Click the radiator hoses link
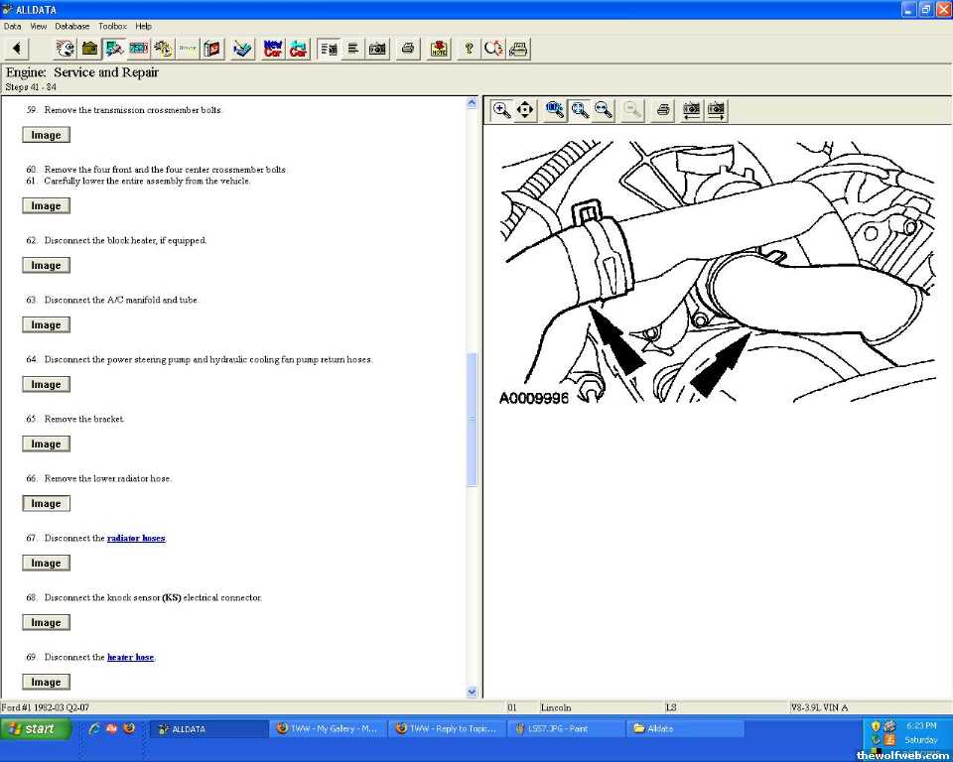Viewport: 953px width, 762px height. click(136, 538)
